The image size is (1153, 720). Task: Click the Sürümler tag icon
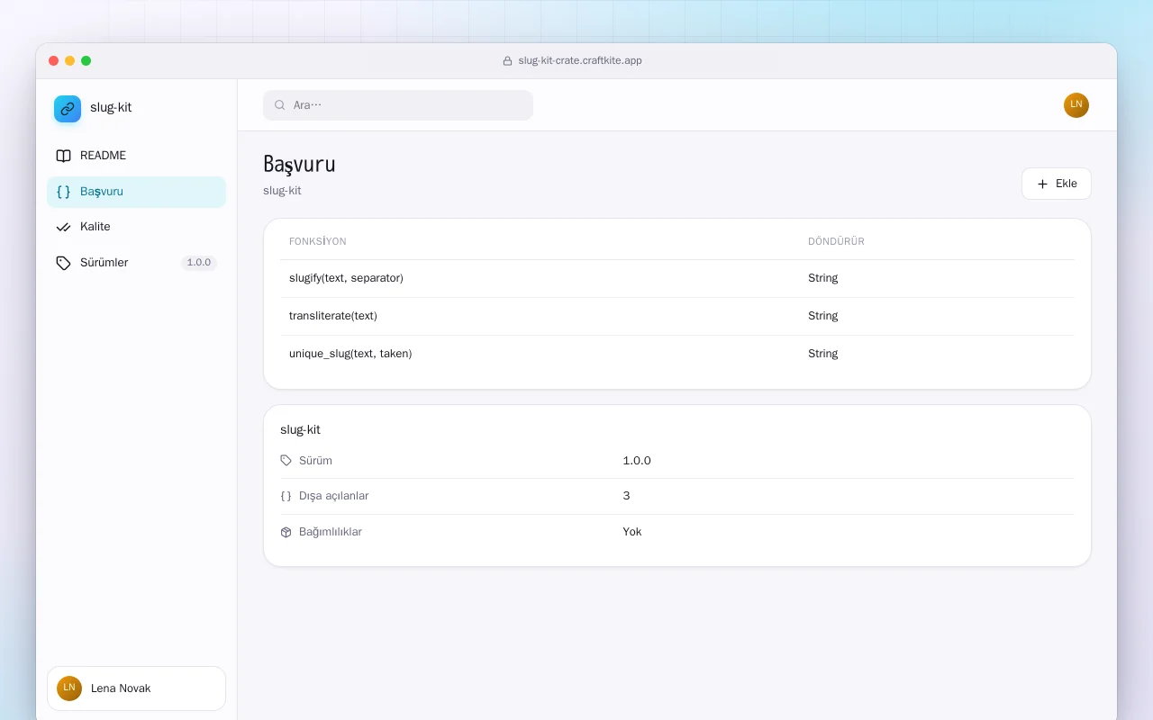[63, 263]
